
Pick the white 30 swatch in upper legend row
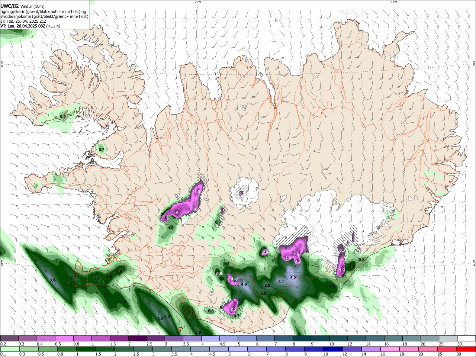tap(467, 338)
